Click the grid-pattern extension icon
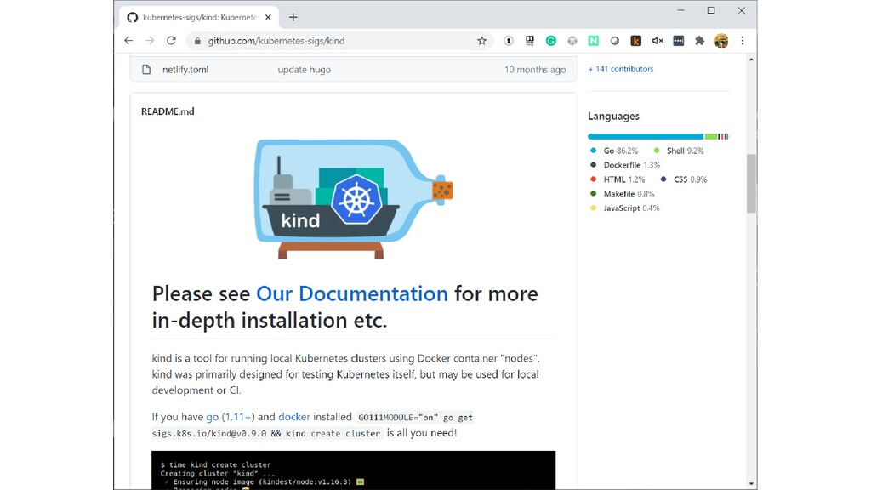This screenshot has height=490, width=871. (530, 41)
